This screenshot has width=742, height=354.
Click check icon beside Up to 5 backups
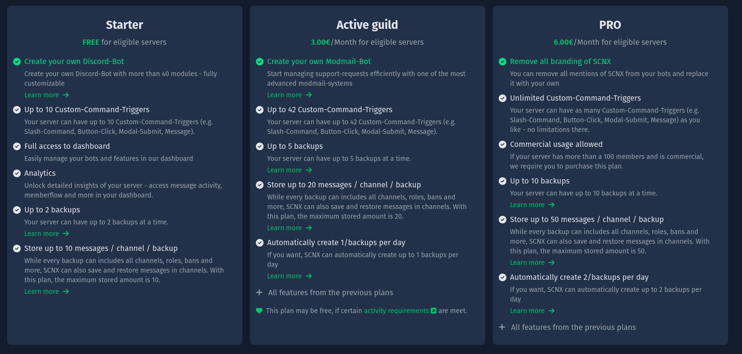pyautogui.click(x=260, y=146)
